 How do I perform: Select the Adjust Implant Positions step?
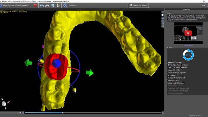(x=176, y=83)
